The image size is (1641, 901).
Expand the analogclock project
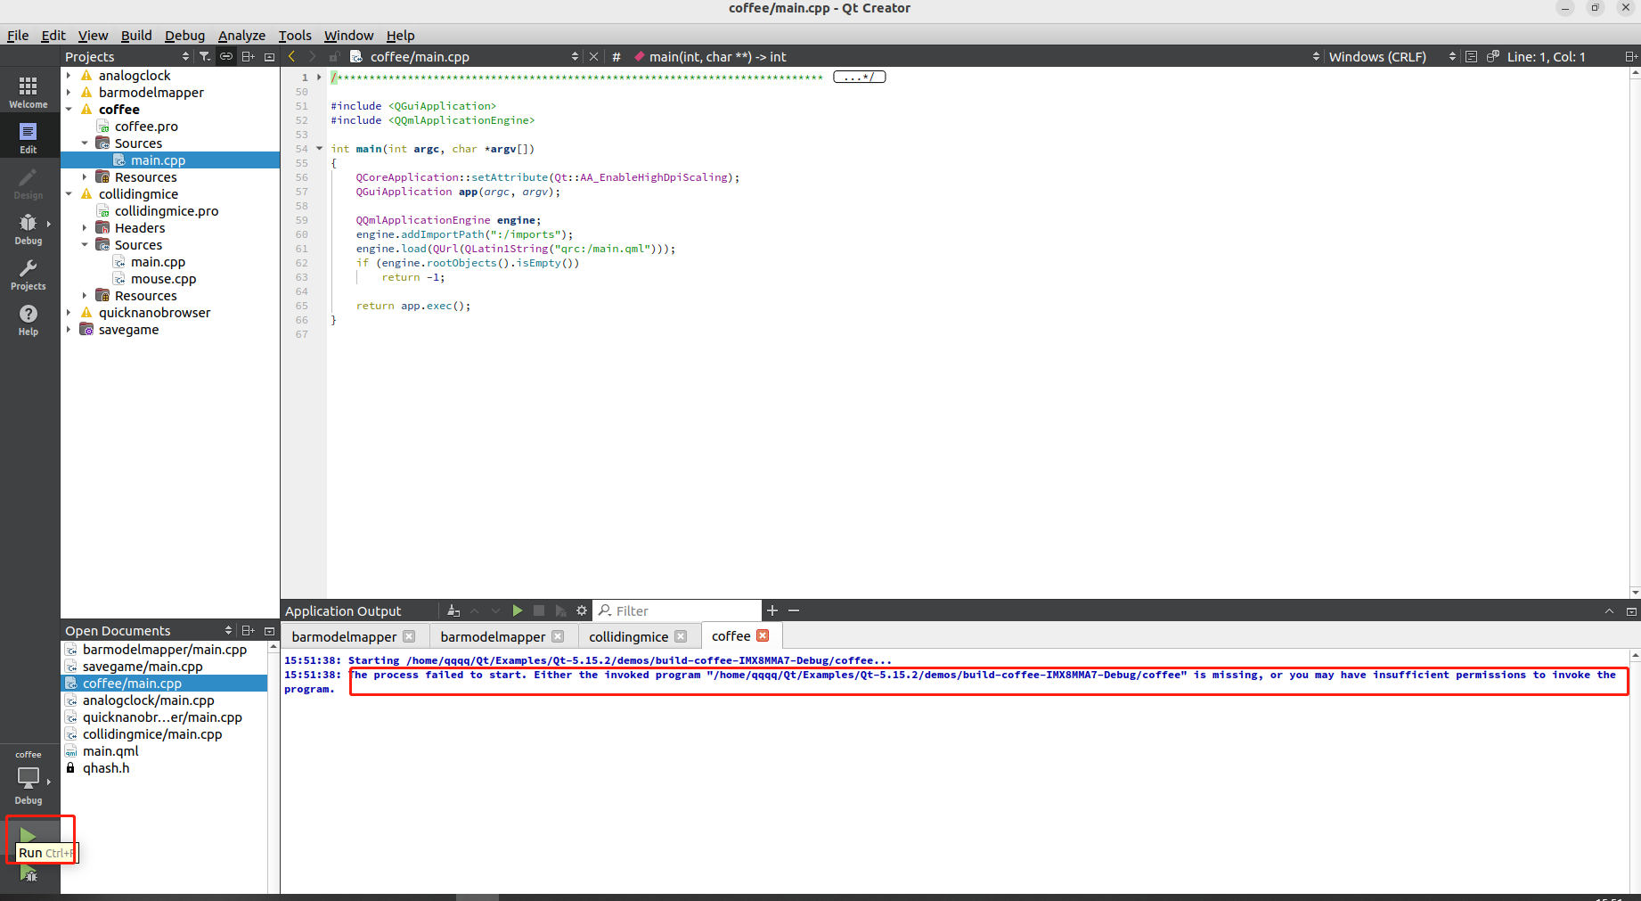(x=69, y=76)
